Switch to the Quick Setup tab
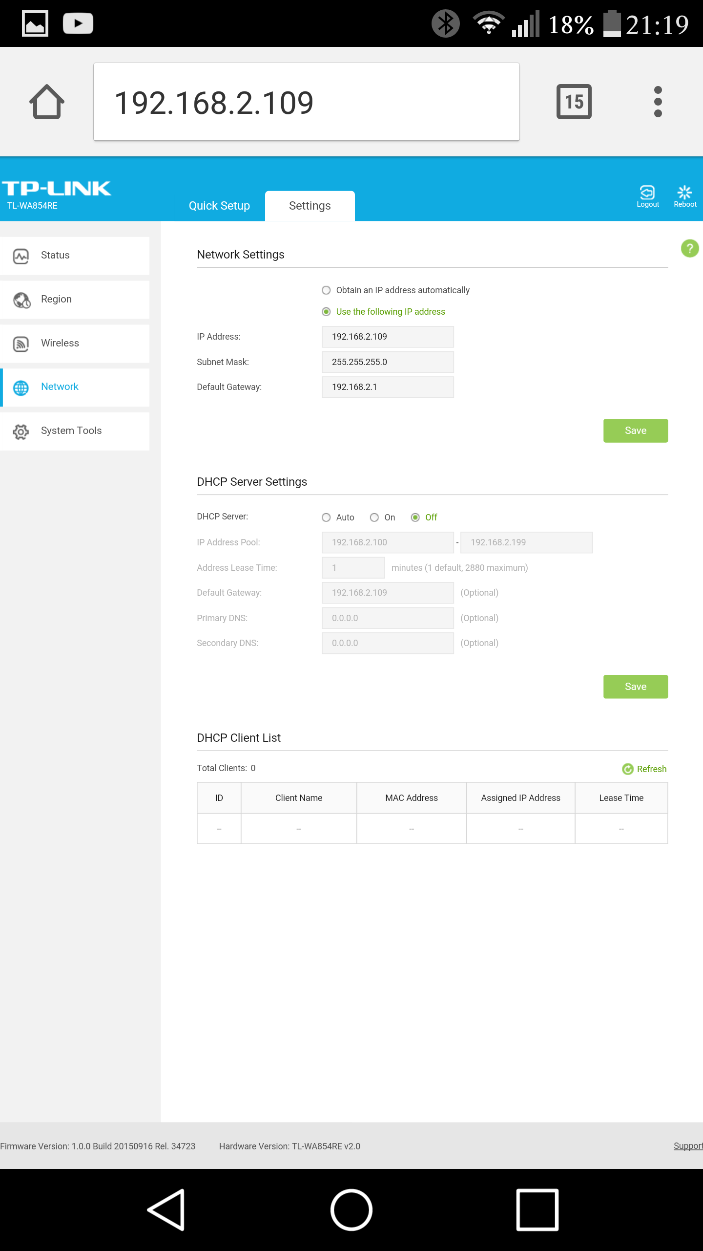The height and width of the screenshot is (1251, 703). pos(219,206)
